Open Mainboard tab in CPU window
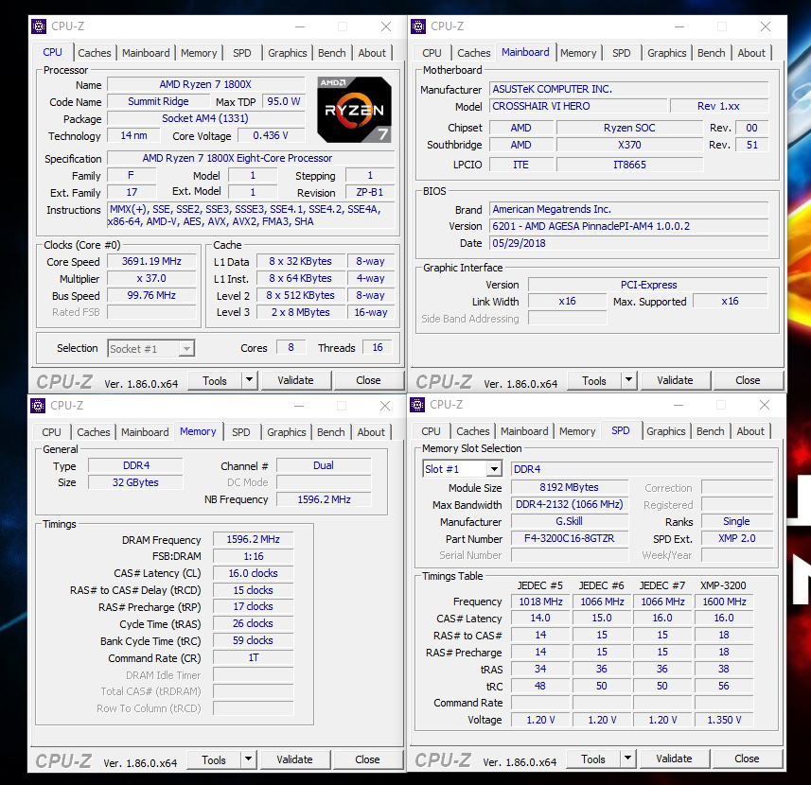Screen dimensions: 811x785 [146, 53]
